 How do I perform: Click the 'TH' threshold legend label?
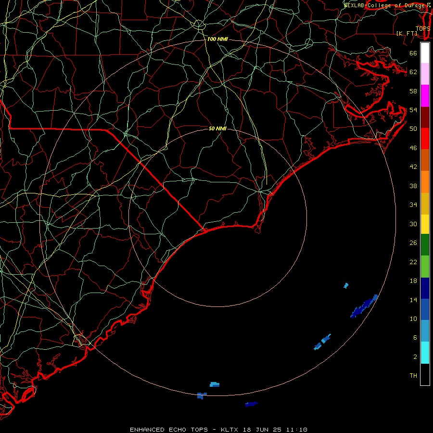[413, 376]
